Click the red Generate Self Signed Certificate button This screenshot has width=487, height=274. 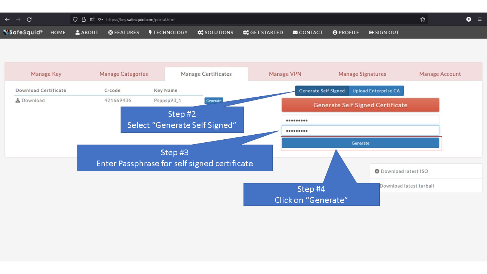tap(360, 105)
